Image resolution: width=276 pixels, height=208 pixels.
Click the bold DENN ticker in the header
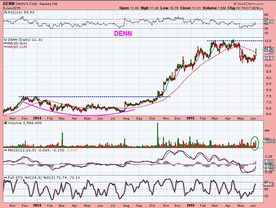click(9, 4)
